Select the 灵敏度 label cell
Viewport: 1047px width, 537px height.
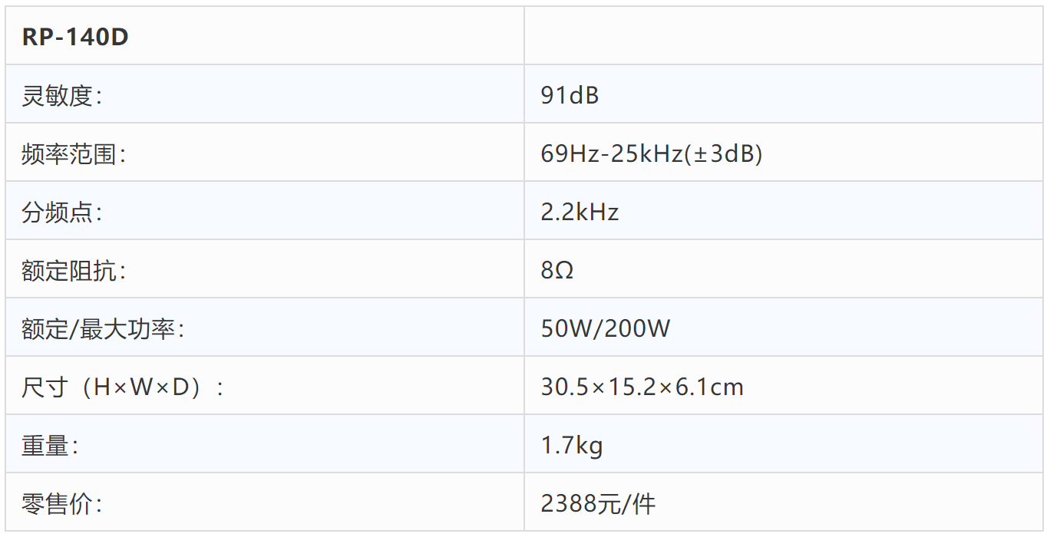265,94
